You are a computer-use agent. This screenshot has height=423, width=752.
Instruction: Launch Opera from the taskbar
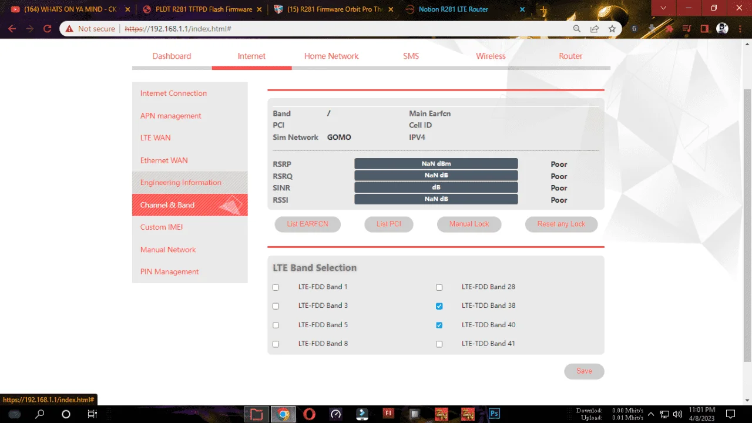click(309, 414)
